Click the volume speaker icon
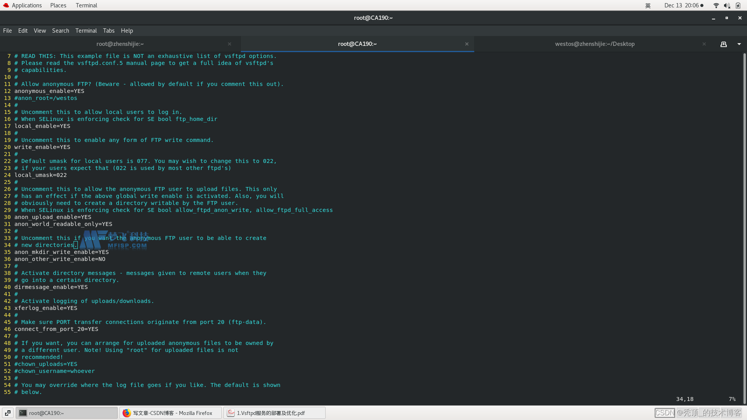This screenshot has width=747, height=420. (726, 5)
